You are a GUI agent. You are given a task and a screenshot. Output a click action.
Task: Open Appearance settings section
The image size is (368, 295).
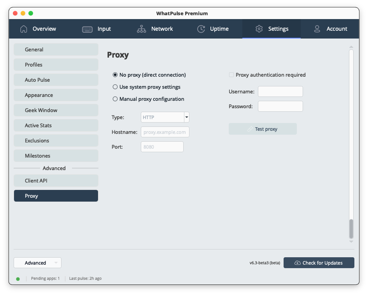(x=56, y=95)
